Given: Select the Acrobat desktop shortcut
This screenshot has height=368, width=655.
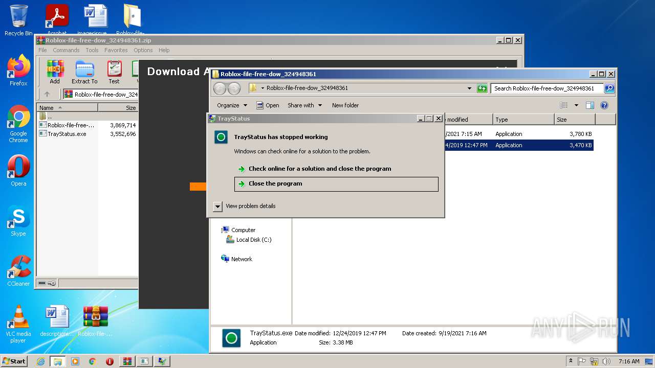Looking at the screenshot, I should pos(57,20).
